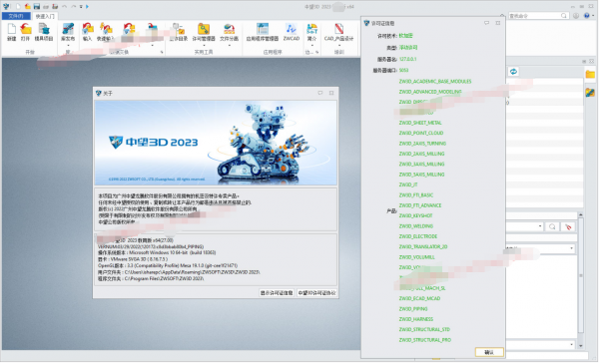The height and width of the screenshot is (363, 599).
Task: Expand dropdown under CAD_产品设计
Action: pos(338,46)
